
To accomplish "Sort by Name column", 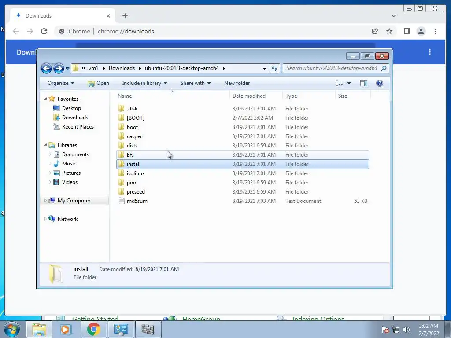I will pos(173,96).
